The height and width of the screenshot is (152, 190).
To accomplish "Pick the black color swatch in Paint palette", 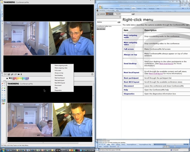I will coord(10,78).
